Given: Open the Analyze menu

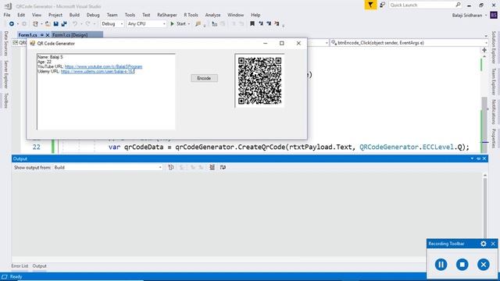Looking at the screenshot, I should pos(212,15).
